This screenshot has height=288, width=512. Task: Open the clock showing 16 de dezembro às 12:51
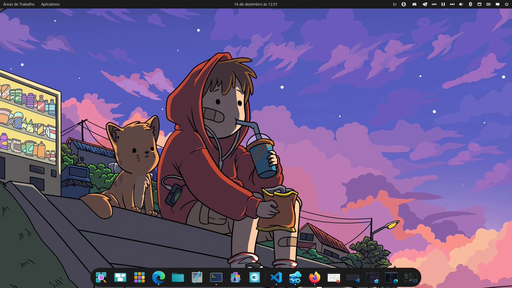click(256, 4)
